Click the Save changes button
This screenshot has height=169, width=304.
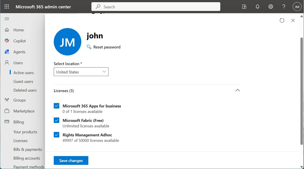tap(71, 161)
